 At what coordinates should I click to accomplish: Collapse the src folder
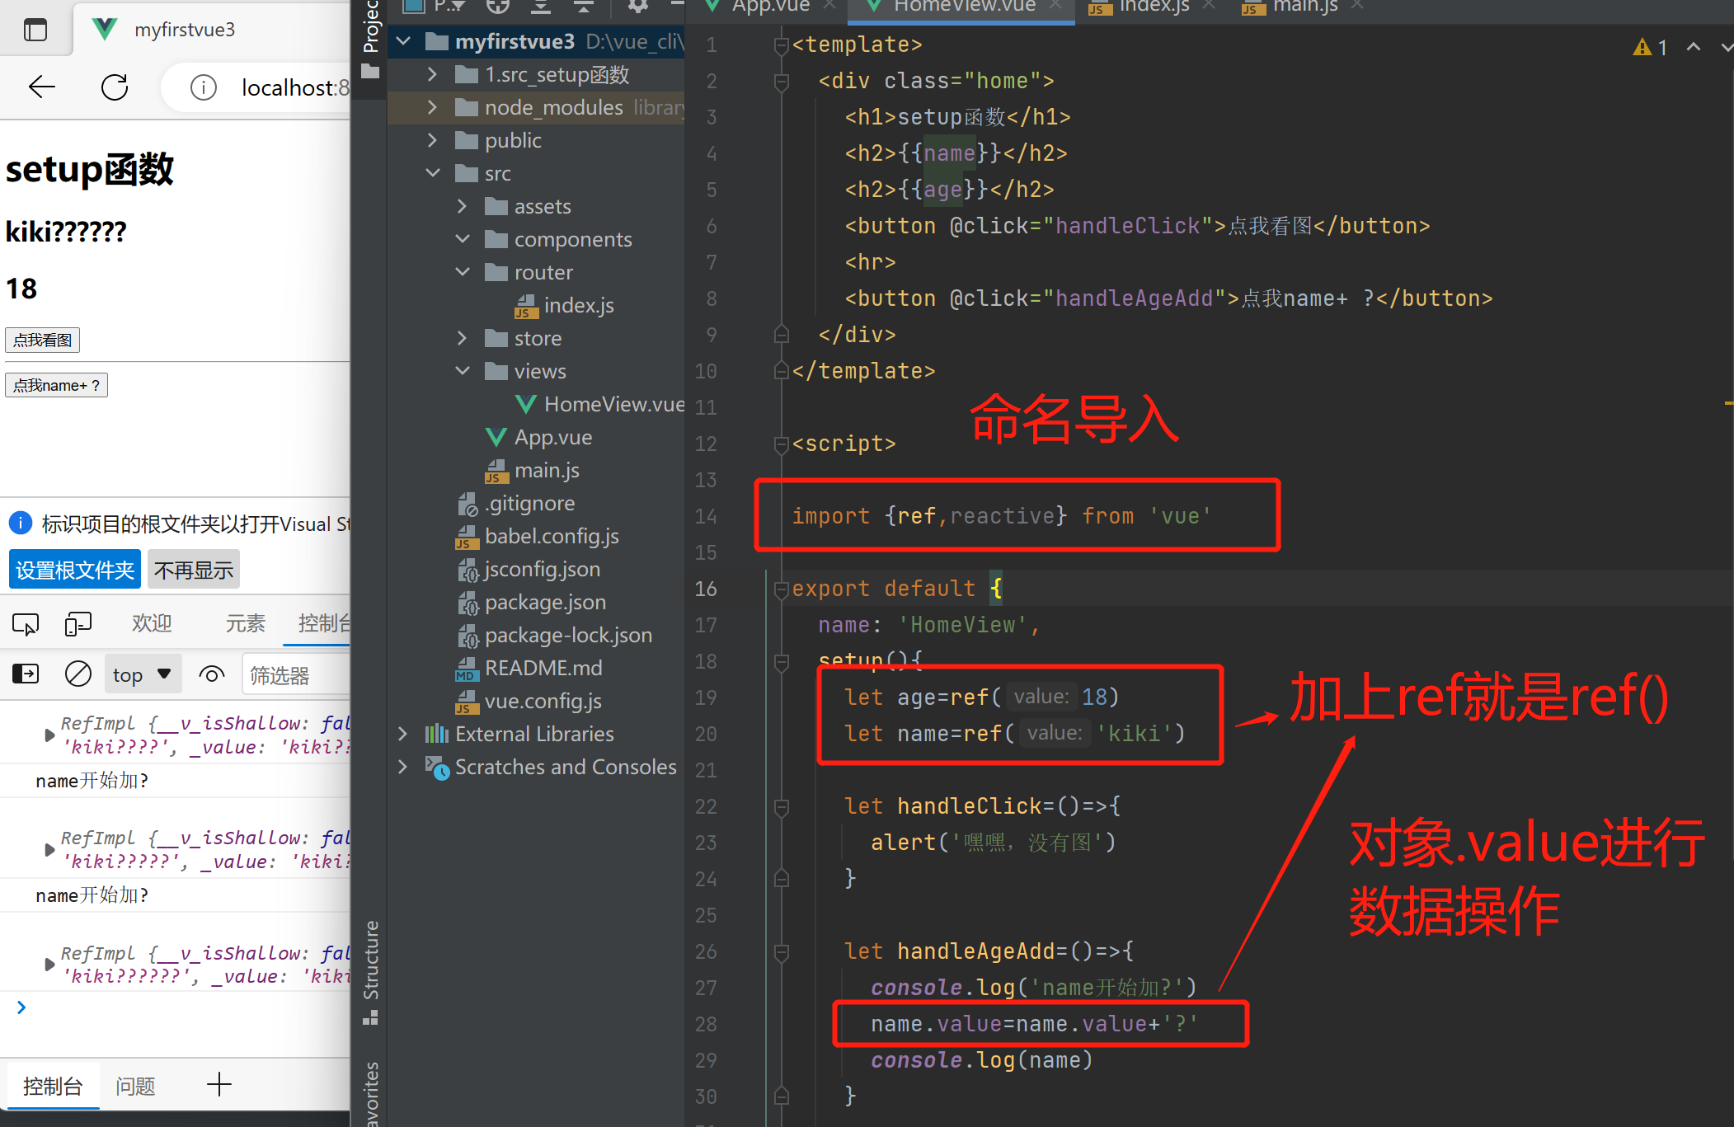click(x=432, y=173)
